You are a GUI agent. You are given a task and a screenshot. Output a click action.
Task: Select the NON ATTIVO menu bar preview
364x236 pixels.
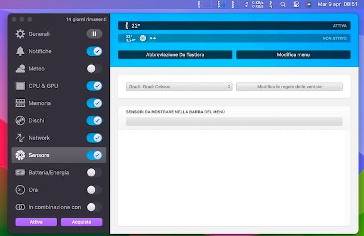click(235, 38)
